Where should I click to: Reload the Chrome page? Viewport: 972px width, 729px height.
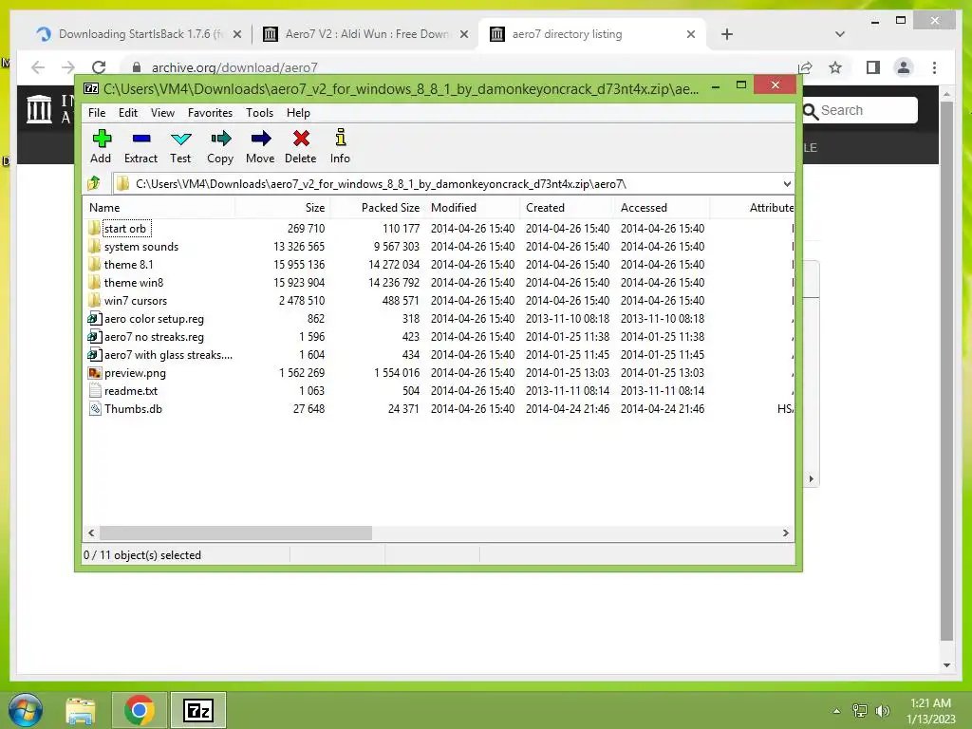(x=99, y=67)
